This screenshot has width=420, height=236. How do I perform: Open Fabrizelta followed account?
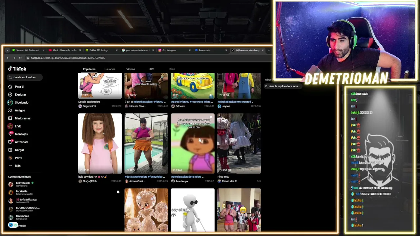tap(20, 193)
